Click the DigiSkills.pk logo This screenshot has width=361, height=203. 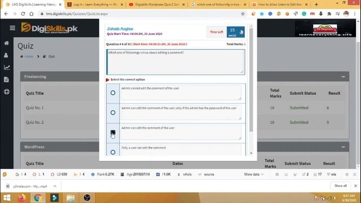49,28
